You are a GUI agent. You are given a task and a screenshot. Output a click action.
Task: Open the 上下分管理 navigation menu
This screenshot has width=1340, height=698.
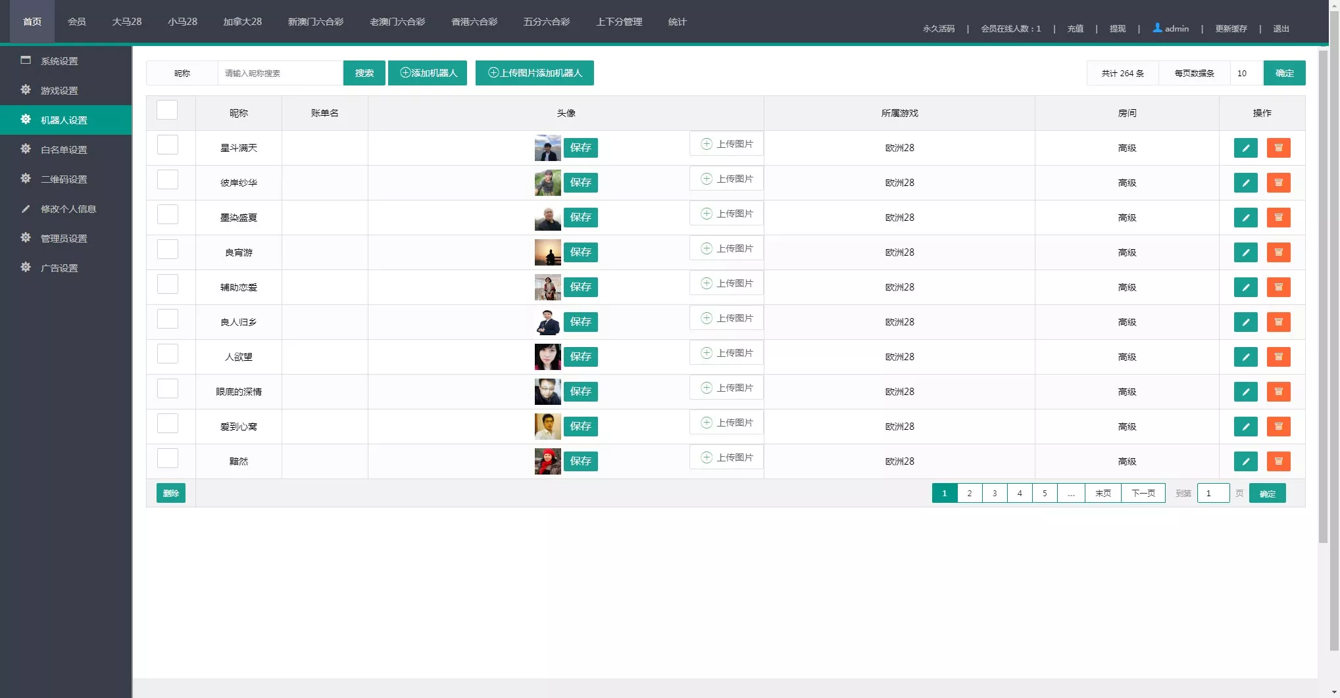(x=618, y=22)
